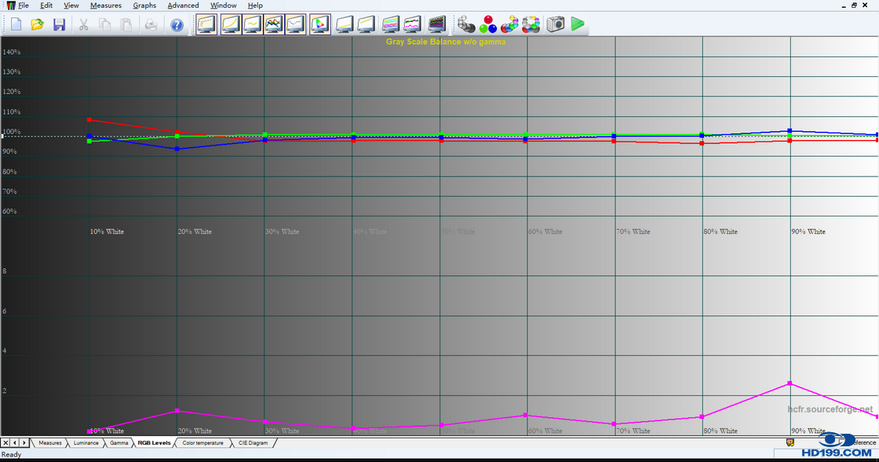Screen dimensions: 879x462
Task: Click the 110% axis label
Action: coord(11,112)
